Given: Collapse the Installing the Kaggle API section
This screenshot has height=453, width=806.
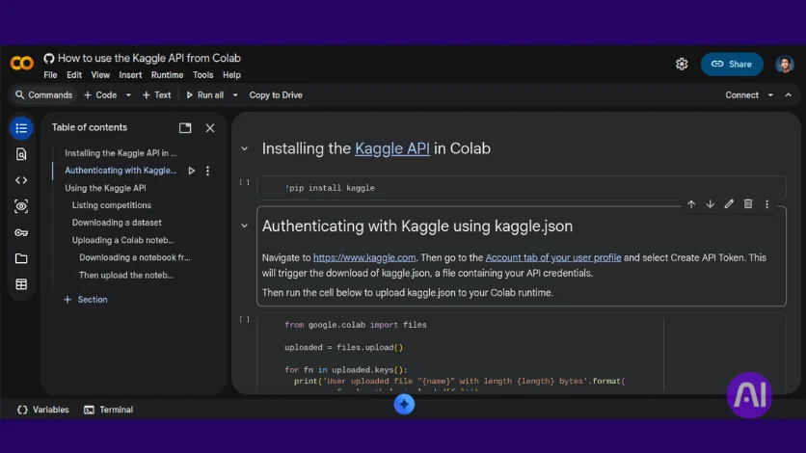Looking at the screenshot, I should 244,149.
